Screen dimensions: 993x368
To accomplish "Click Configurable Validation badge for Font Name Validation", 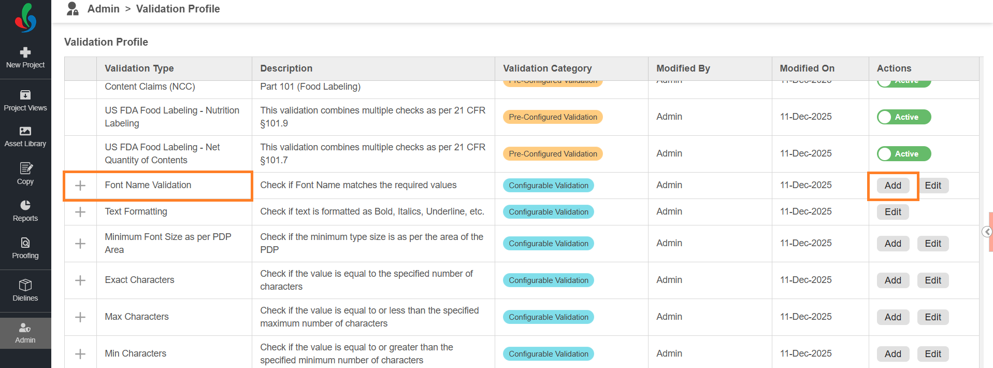I will click(x=549, y=186).
